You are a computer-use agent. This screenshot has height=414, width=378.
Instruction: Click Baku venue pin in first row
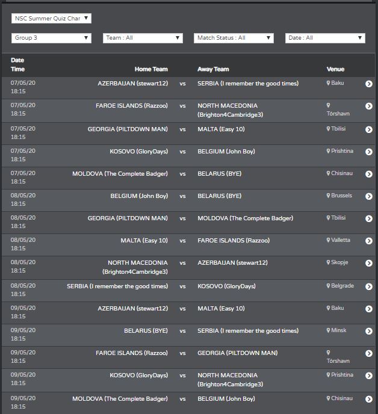[x=328, y=83]
